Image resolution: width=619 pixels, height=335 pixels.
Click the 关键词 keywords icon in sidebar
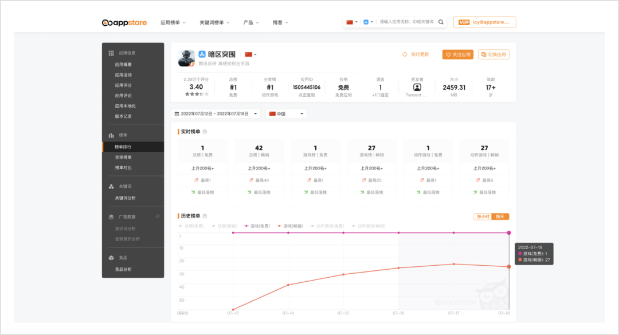(112, 186)
